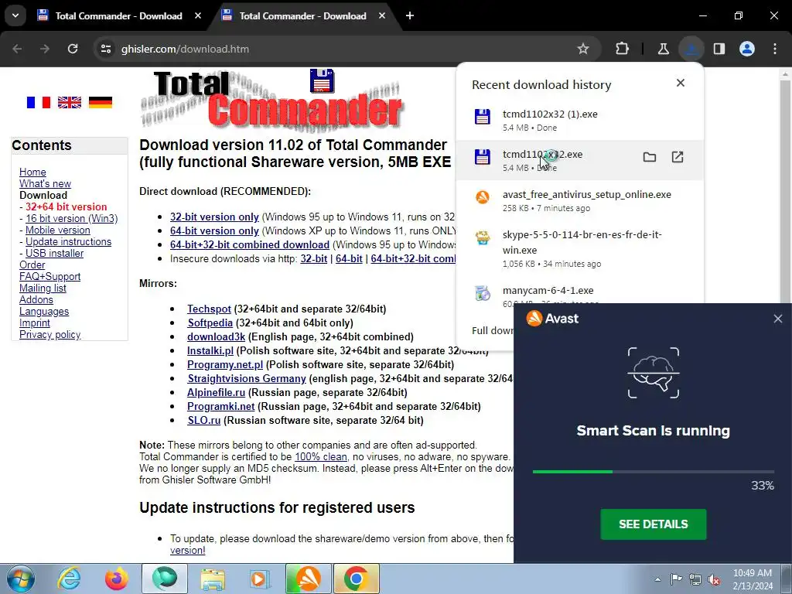Open the 16 bit version (Win3) link
The width and height of the screenshot is (792, 594).
point(71,218)
